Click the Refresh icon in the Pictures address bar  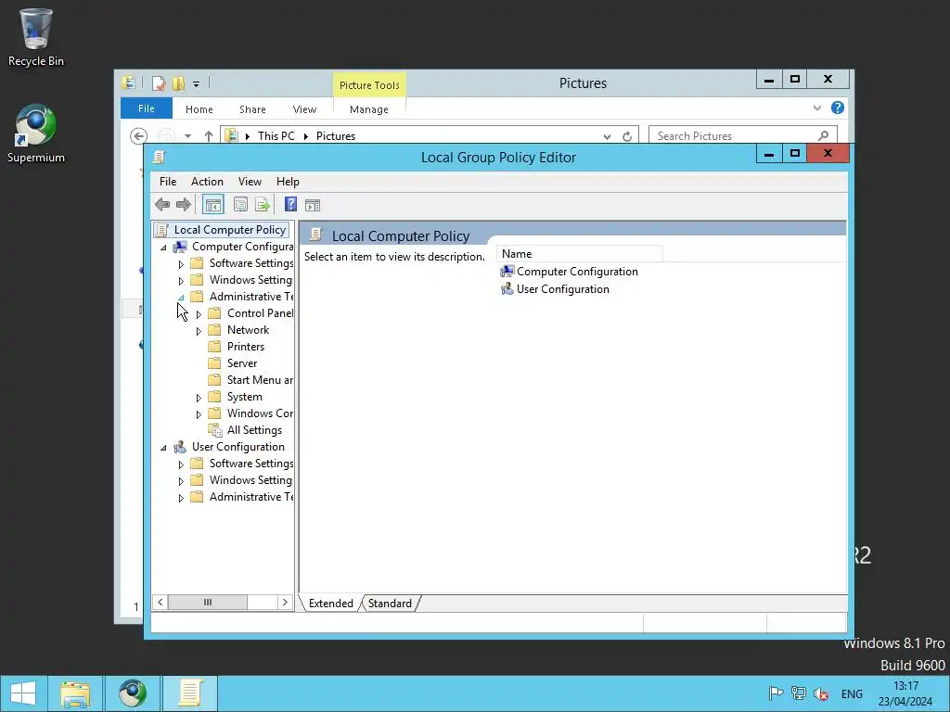[x=627, y=136]
